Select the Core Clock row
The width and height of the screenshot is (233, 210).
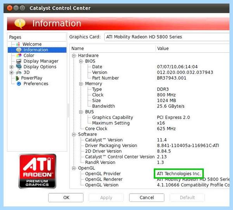[x=150, y=128]
